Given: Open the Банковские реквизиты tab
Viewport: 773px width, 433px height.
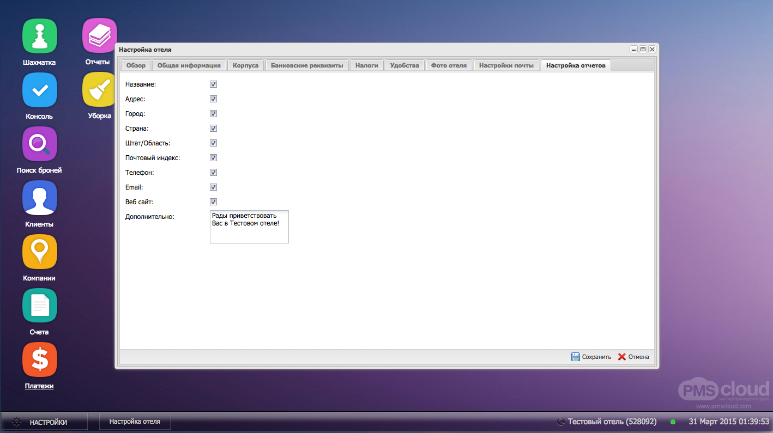Looking at the screenshot, I should [x=307, y=65].
